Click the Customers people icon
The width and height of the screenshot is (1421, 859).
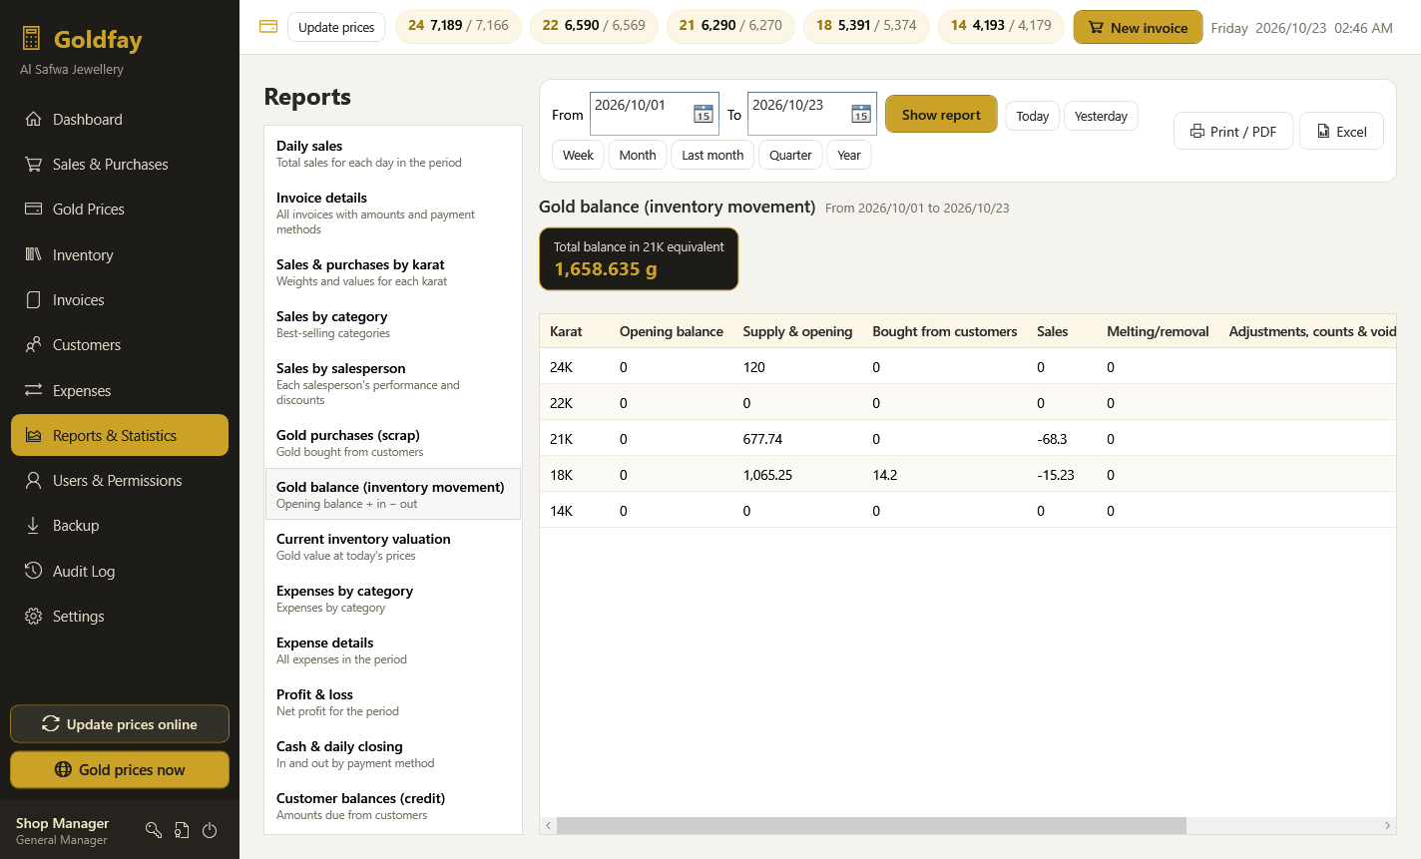pos(34,344)
